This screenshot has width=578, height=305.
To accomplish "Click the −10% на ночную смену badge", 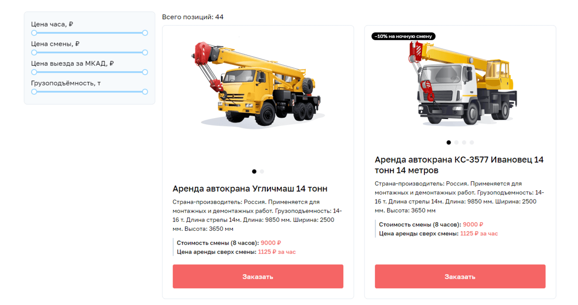I will (403, 36).
